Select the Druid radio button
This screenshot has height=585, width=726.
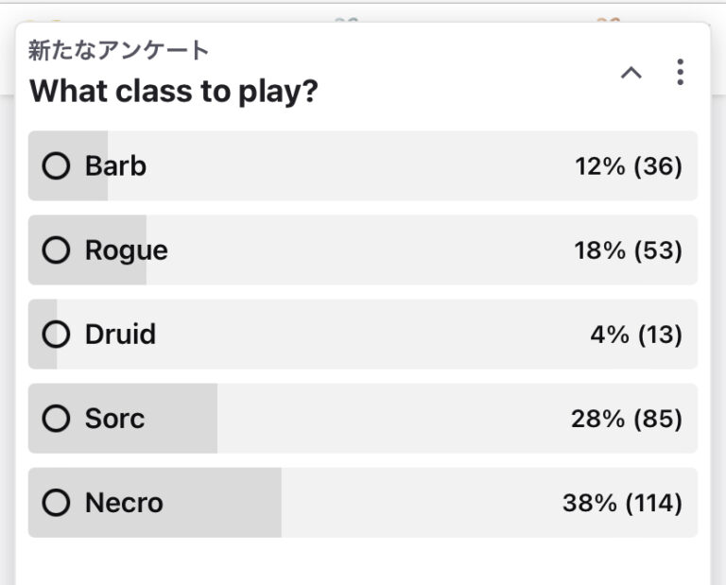(x=56, y=335)
